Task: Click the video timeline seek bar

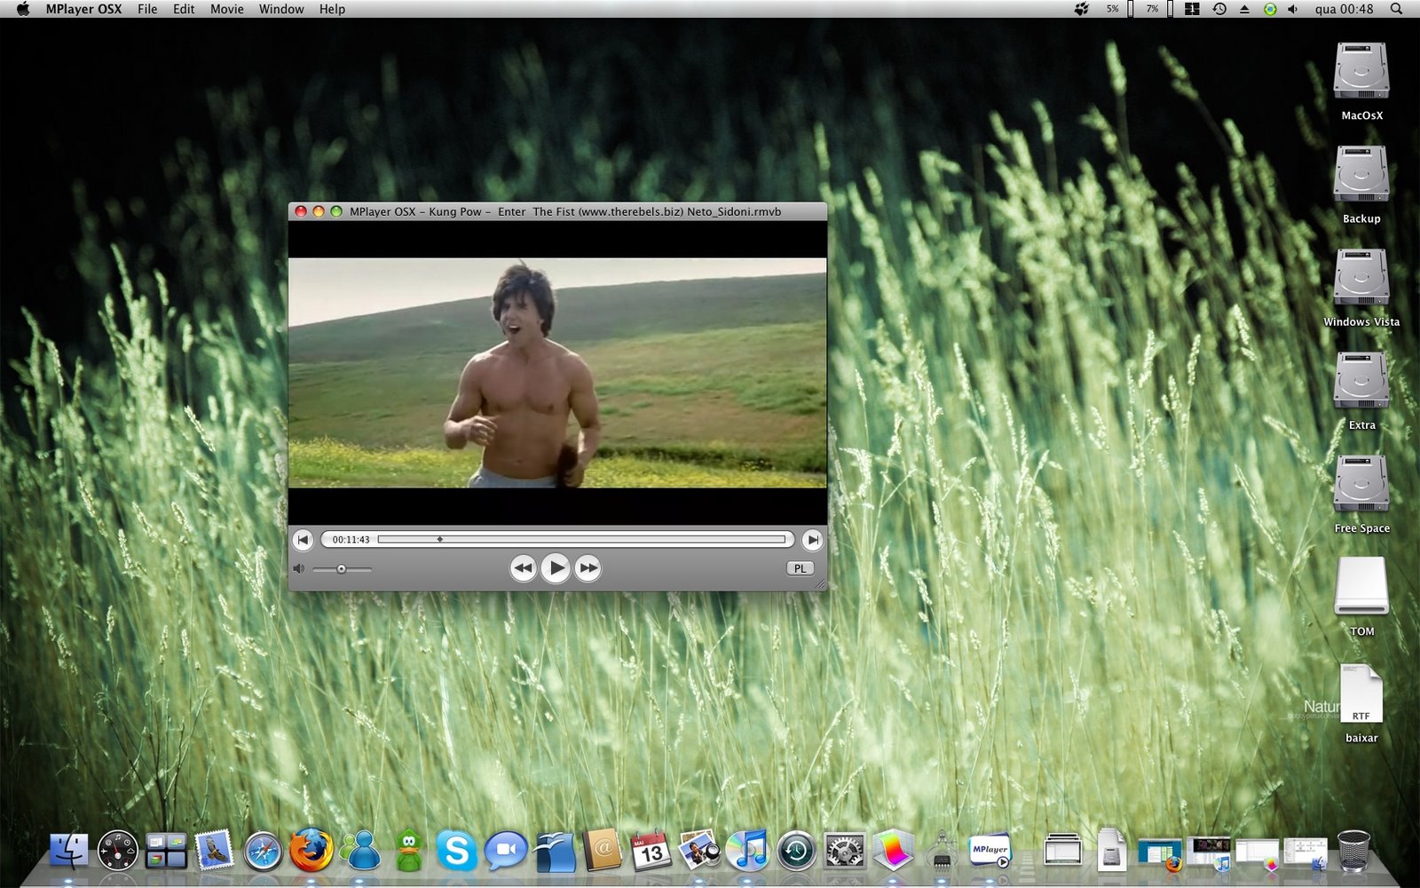Action: tap(582, 539)
